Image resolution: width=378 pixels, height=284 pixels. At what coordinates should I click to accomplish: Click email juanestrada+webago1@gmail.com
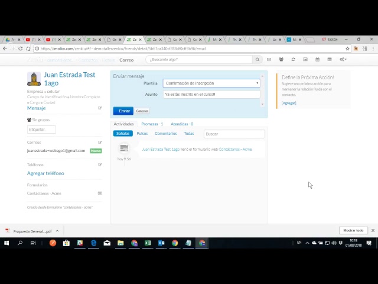pyautogui.click(x=56, y=151)
